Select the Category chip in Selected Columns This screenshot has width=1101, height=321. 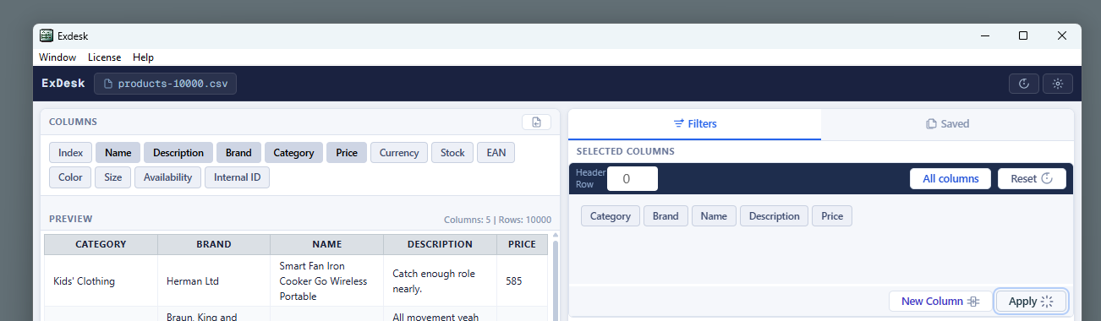pos(611,216)
